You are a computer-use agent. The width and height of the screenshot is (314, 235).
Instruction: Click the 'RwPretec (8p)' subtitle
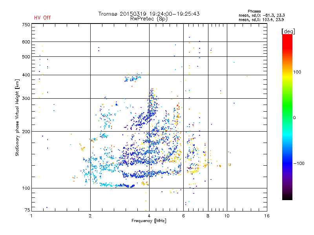(x=149, y=19)
